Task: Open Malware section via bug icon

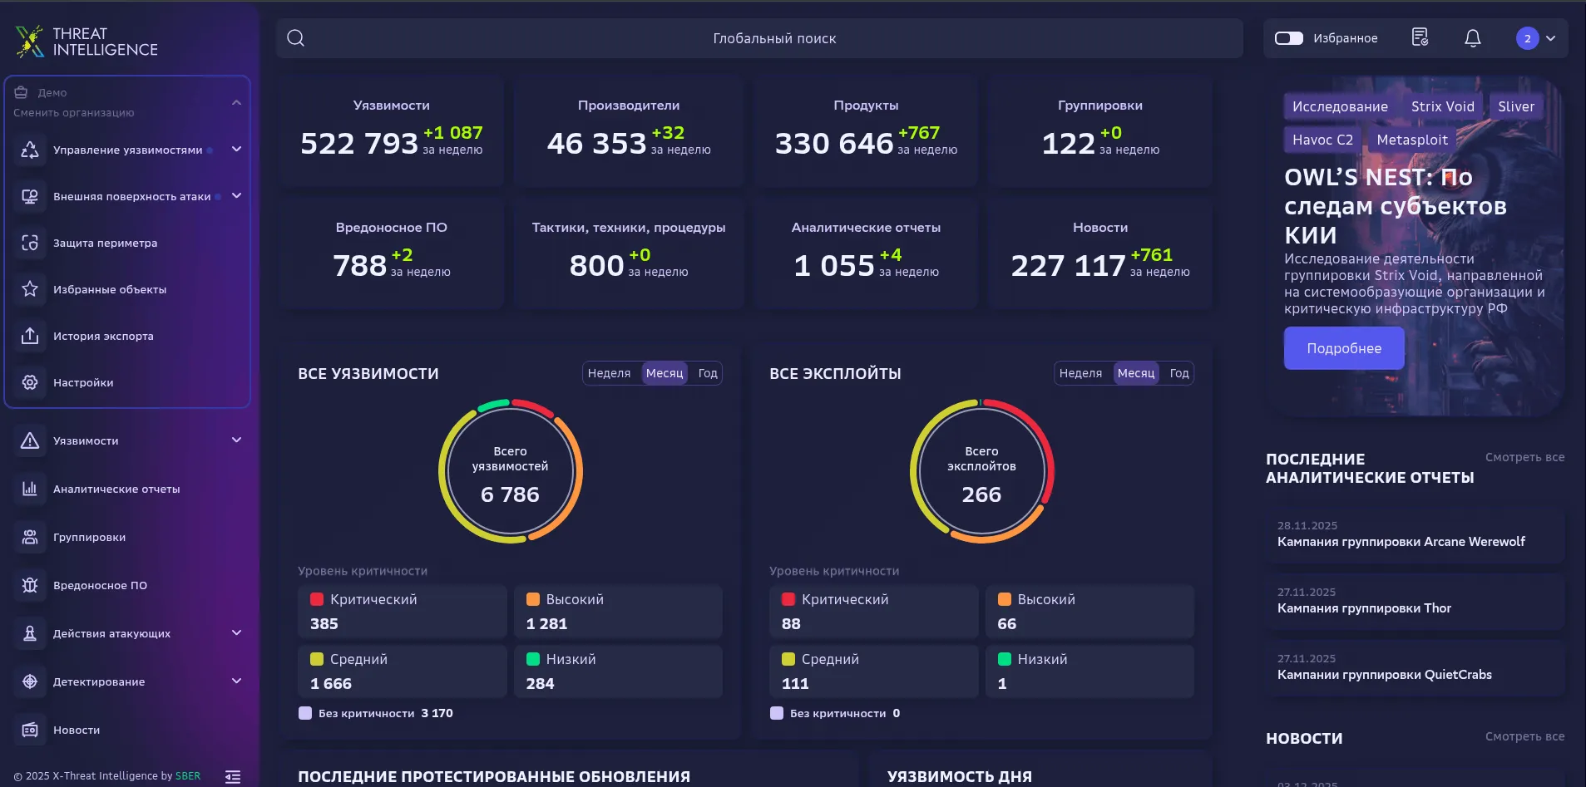Action: click(30, 585)
